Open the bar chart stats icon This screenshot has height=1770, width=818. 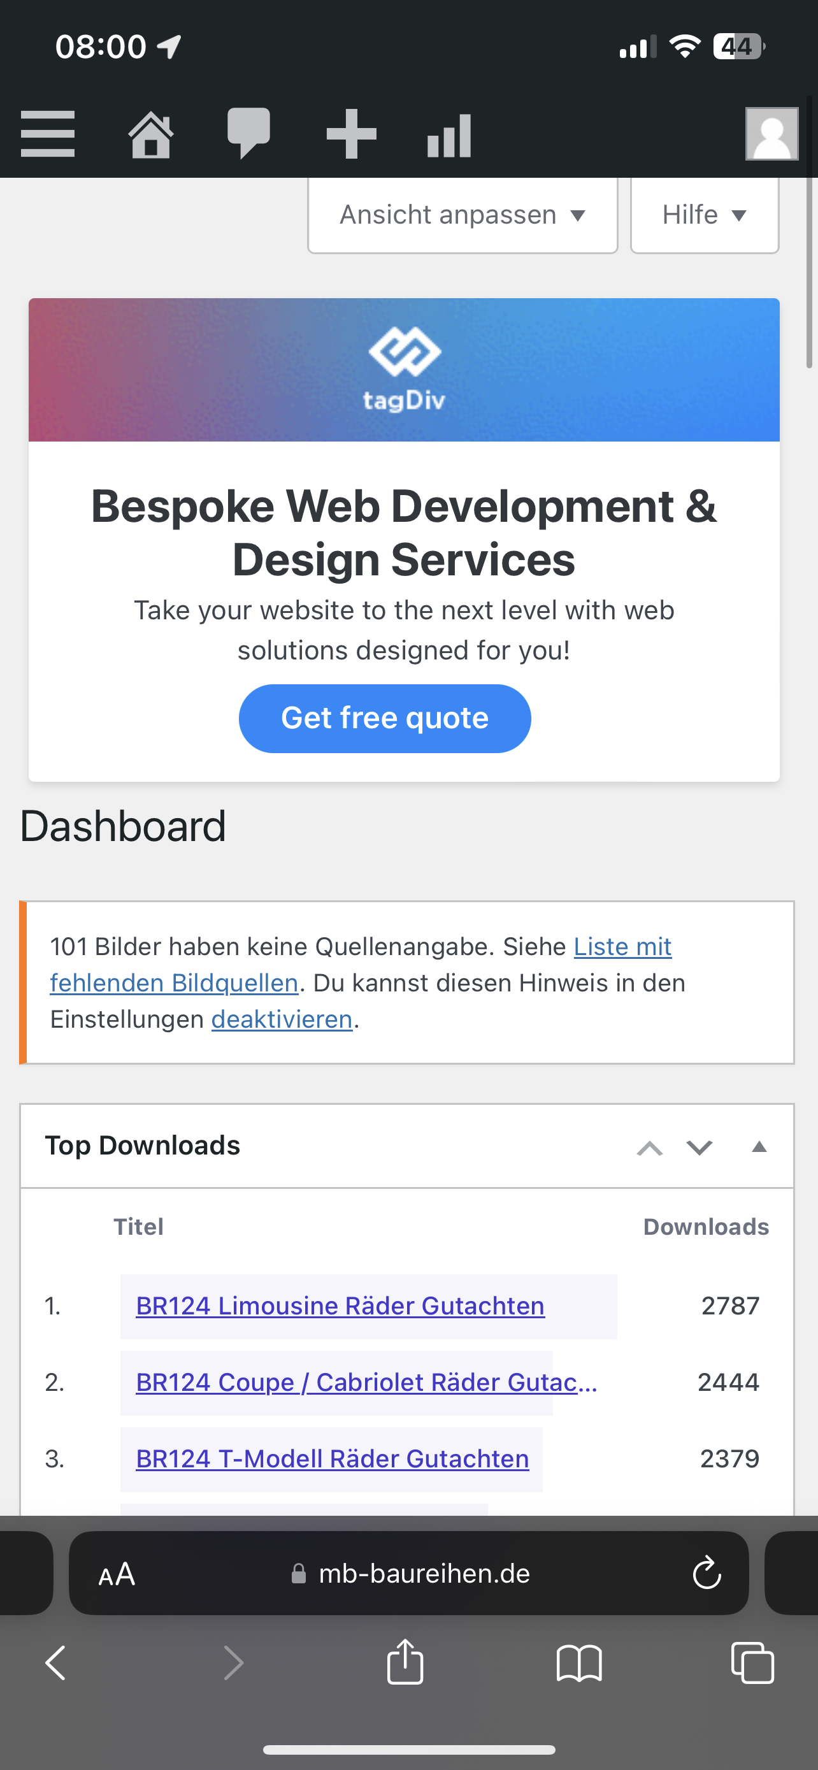tap(449, 135)
